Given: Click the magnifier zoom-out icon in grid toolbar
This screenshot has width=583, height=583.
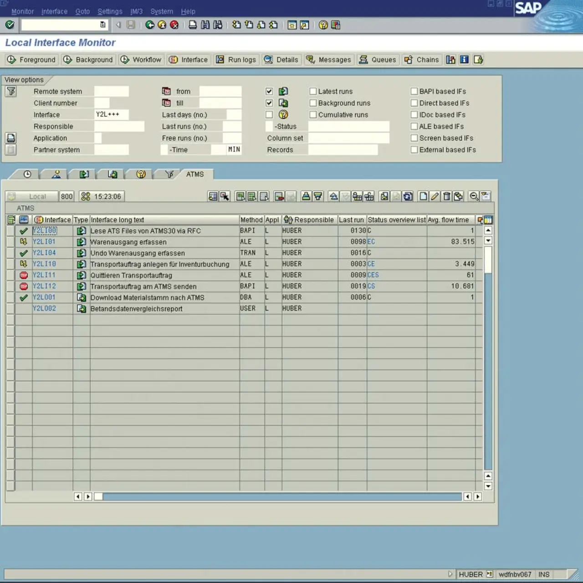Looking at the screenshot, I should point(474,196).
